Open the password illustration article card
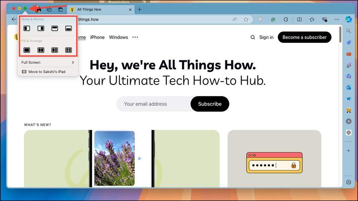 [274, 158]
